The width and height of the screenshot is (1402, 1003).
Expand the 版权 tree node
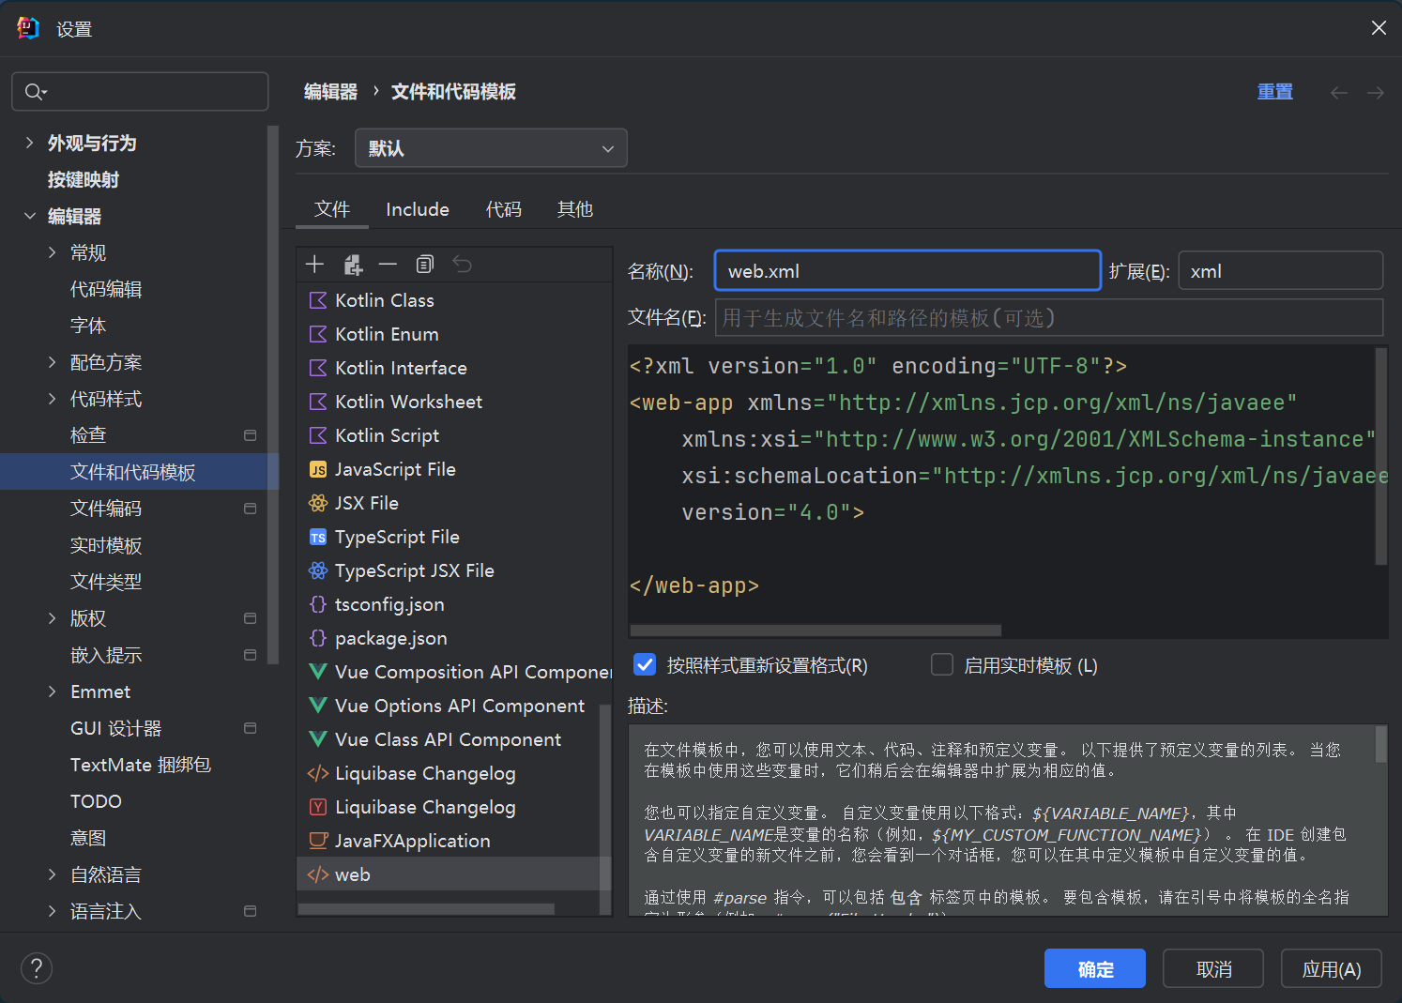(x=53, y=618)
